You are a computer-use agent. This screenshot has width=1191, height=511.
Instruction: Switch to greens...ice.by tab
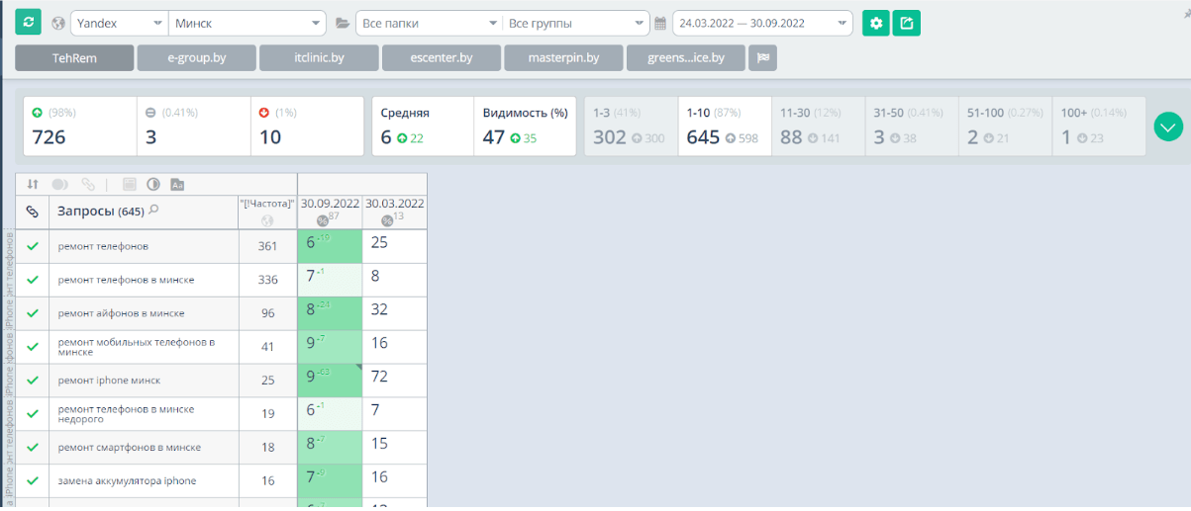click(686, 58)
